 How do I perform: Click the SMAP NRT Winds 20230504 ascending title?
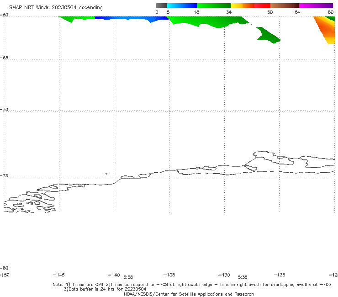point(56,8)
